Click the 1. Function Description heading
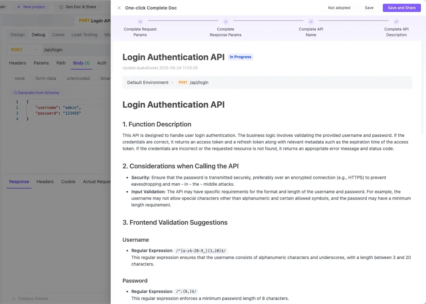Image resolution: width=426 pixels, height=304 pixels. [157, 124]
